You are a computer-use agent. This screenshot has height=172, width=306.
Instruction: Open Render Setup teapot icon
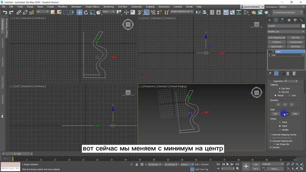[x=254, y=12]
